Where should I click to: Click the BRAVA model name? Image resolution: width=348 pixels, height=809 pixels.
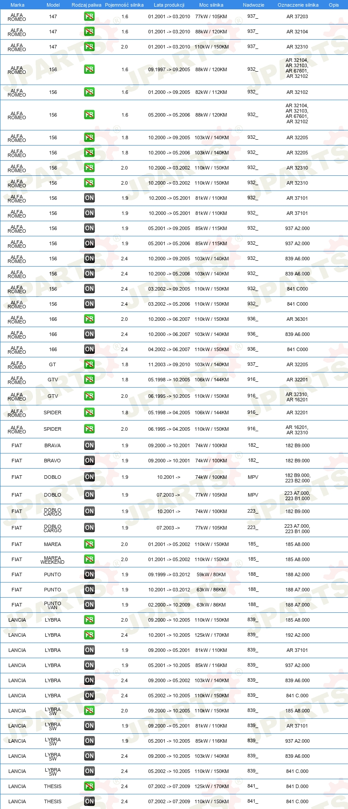point(53,445)
